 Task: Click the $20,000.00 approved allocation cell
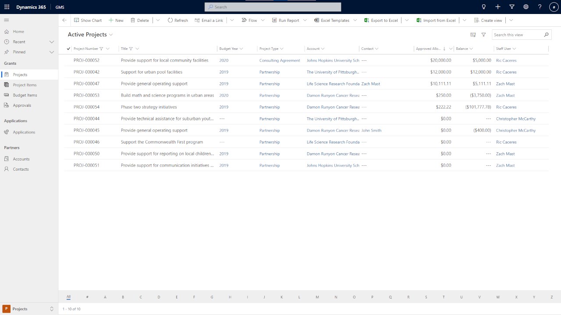click(x=441, y=60)
